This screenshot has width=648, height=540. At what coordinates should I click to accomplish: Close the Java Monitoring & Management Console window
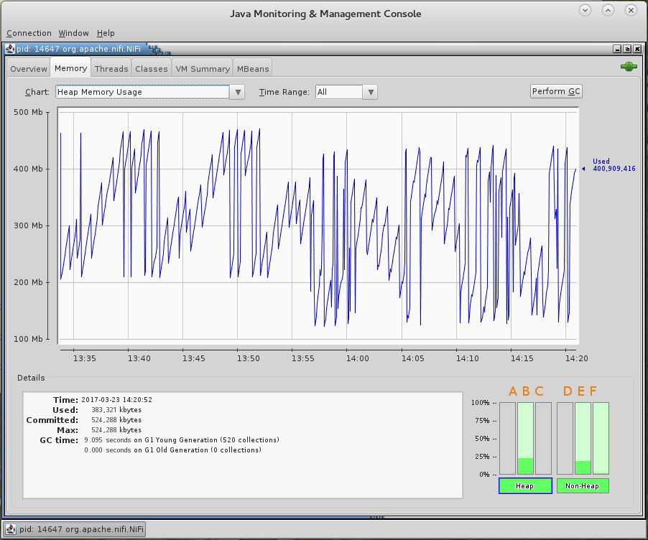(631, 10)
